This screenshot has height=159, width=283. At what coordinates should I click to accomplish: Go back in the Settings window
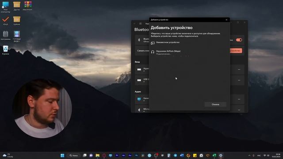point(134,23)
